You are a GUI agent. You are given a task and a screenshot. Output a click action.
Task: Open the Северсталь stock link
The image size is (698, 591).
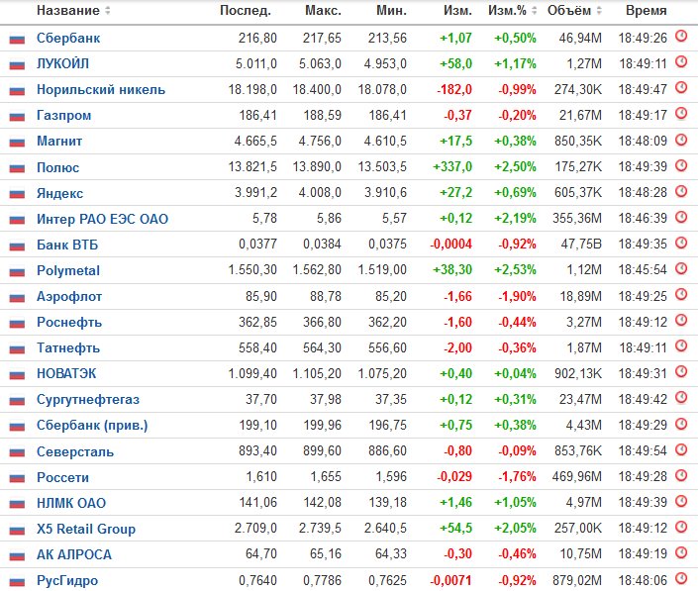pyautogui.click(x=75, y=451)
